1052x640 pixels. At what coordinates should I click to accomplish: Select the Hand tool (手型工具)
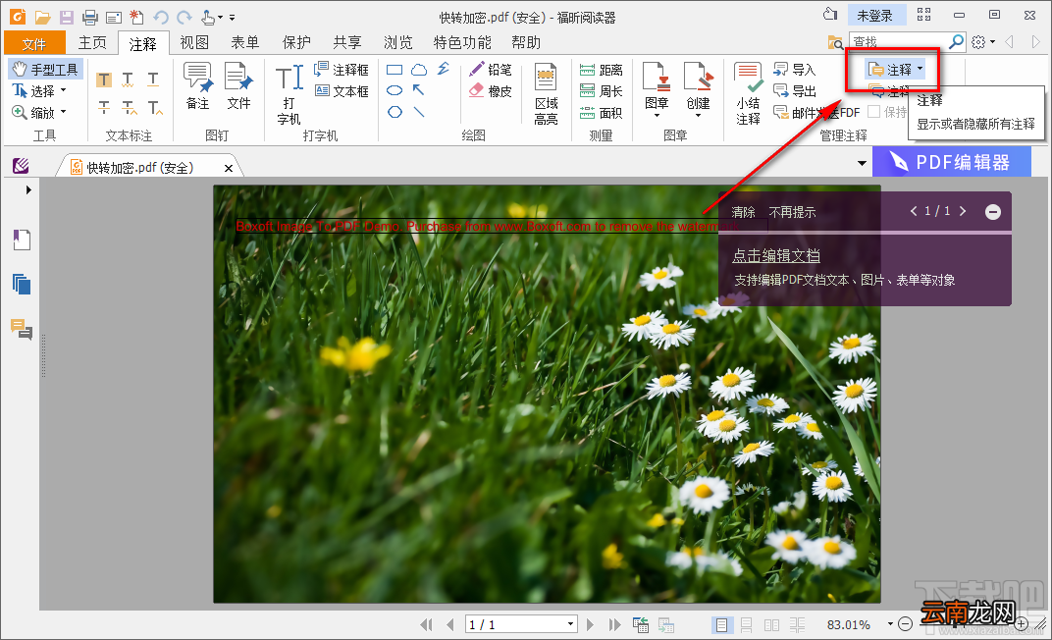tap(45, 69)
